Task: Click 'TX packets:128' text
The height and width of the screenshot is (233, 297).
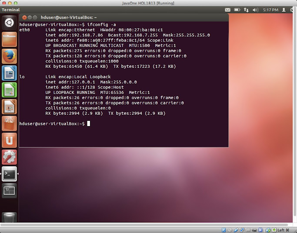Action: tap(63, 56)
